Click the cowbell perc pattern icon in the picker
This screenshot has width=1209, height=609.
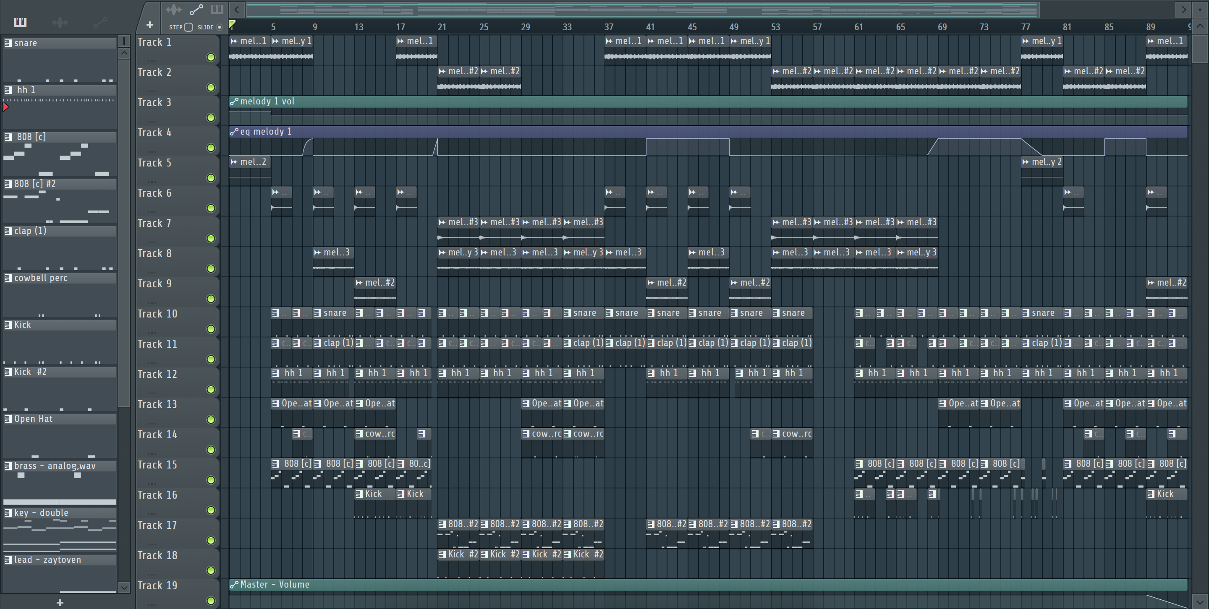point(8,278)
